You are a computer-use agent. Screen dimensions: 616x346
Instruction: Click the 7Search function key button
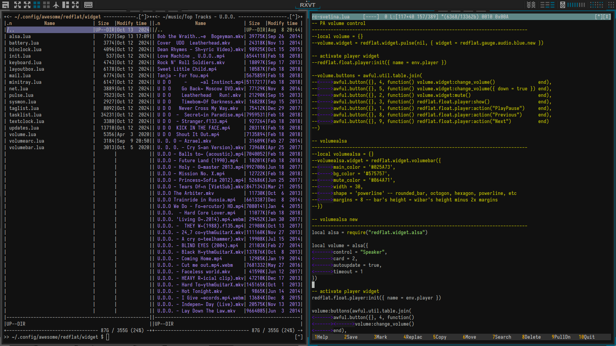pos(502,337)
